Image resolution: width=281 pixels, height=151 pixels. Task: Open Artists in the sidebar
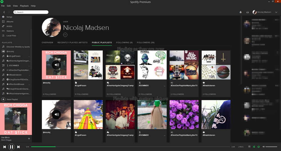9,26
